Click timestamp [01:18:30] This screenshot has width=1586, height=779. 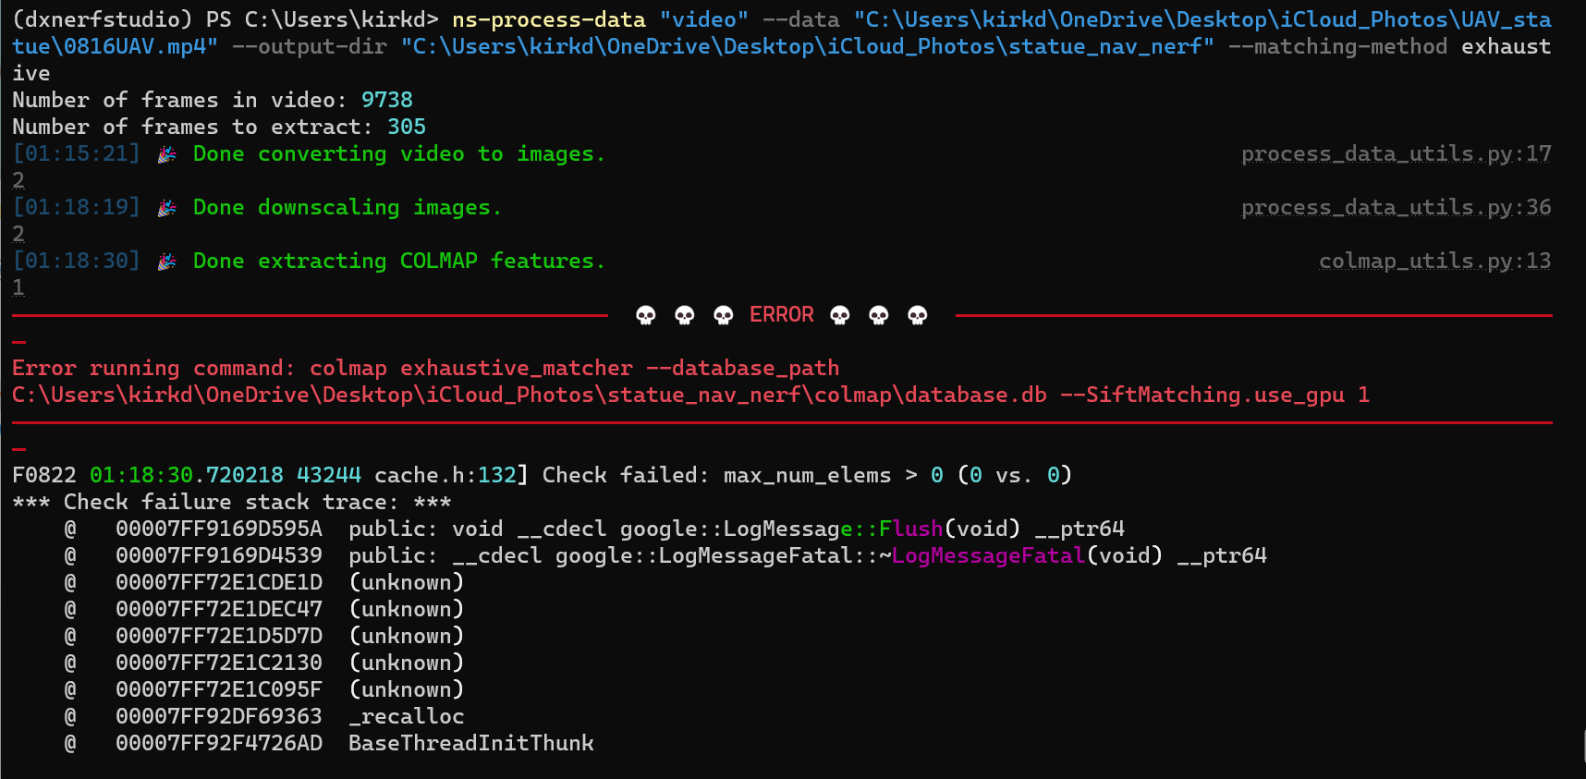77,261
